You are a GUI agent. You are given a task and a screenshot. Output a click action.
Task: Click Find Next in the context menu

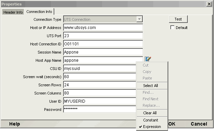point(152,99)
